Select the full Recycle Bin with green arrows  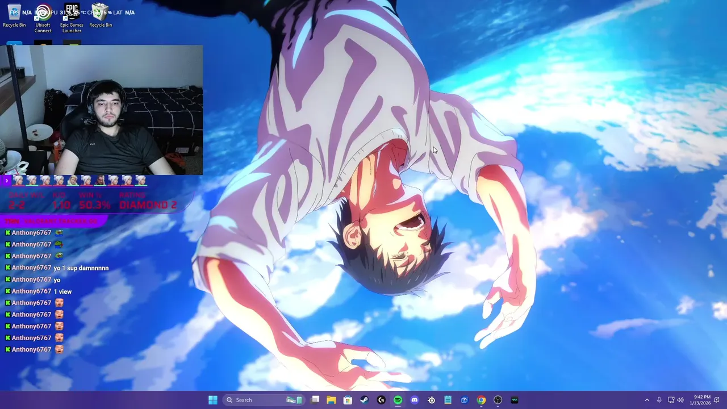pyautogui.click(x=101, y=16)
